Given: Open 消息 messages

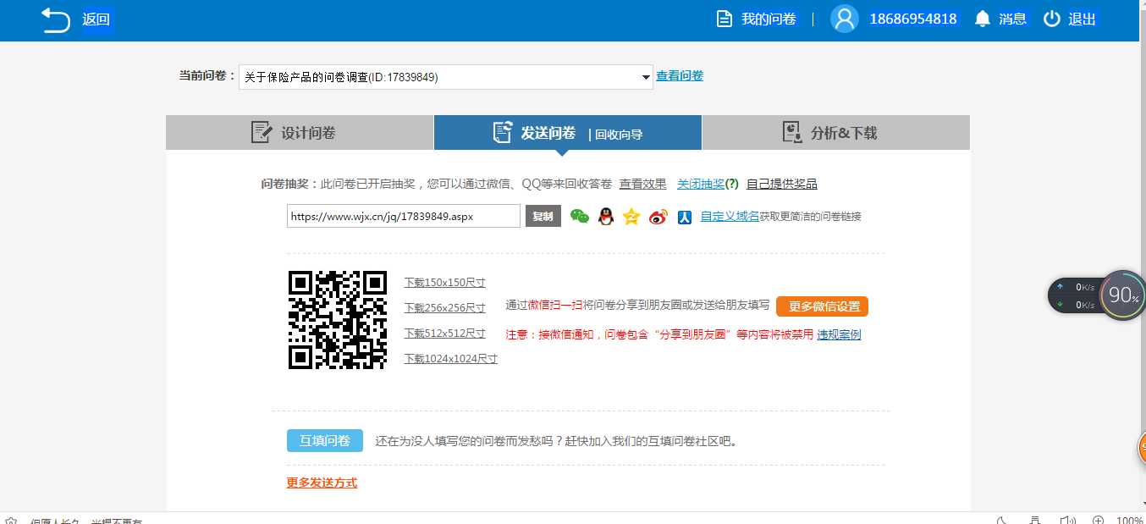Looking at the screenshot, I should [x=1012, y=19].
